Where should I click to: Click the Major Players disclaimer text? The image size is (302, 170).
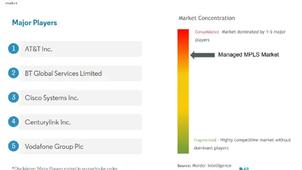[65, 168]
